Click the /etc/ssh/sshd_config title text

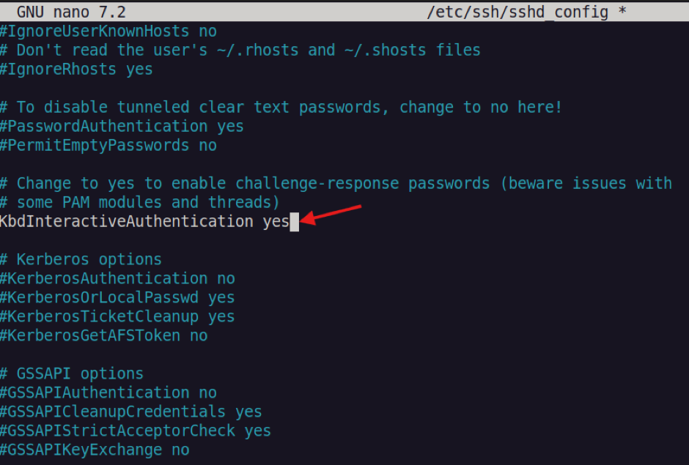517,12
